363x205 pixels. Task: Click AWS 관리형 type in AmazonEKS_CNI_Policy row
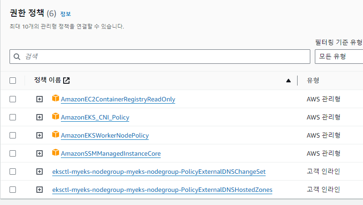(323, 117)
